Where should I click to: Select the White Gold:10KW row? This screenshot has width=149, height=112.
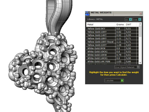(112, 55)
